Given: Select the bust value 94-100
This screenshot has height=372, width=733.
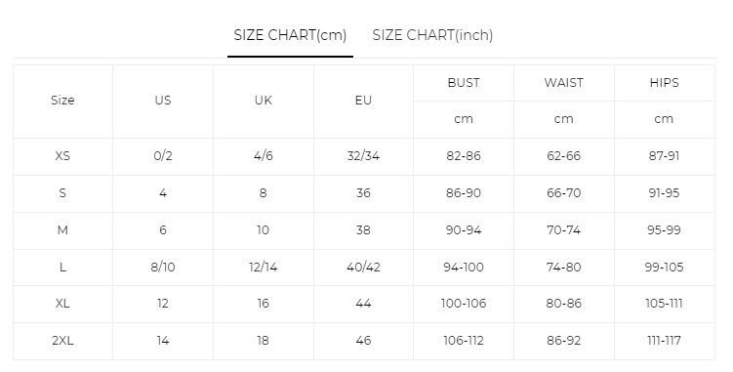Looking at the screenshot, I should [x=464, y=268].
